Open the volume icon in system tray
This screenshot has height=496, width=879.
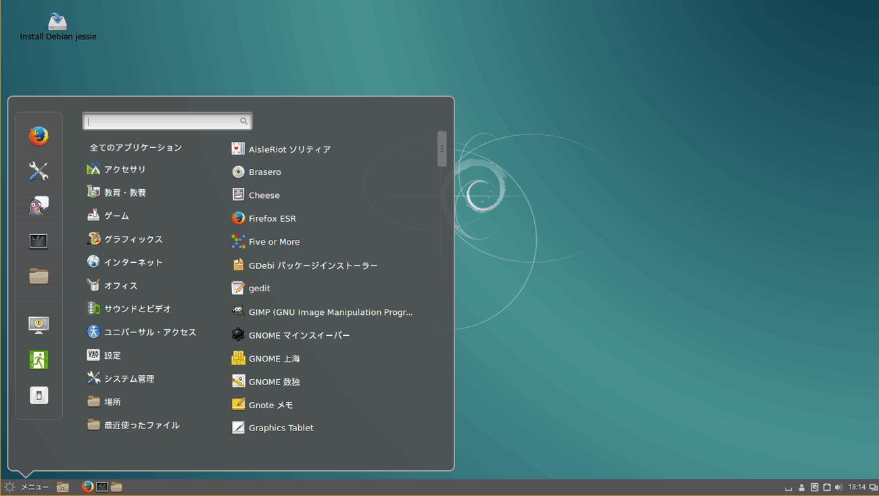coord(838,487)
